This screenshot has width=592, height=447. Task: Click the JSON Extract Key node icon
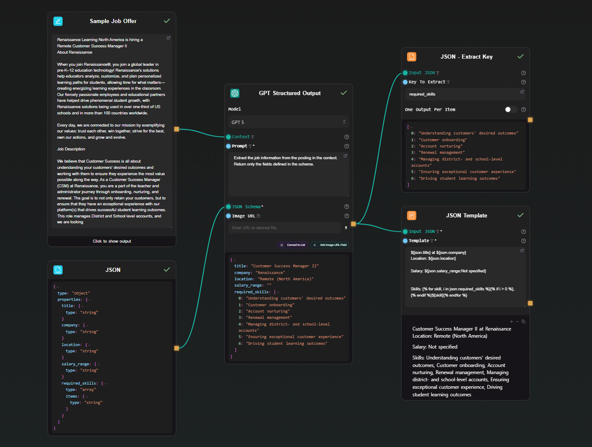coord(412,57)
